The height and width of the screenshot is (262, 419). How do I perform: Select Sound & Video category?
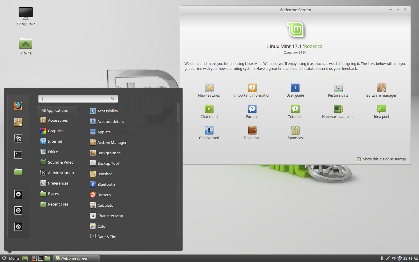pos(57,162)
